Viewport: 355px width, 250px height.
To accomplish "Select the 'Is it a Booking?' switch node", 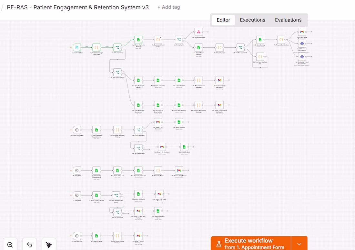I will [117, 47].
